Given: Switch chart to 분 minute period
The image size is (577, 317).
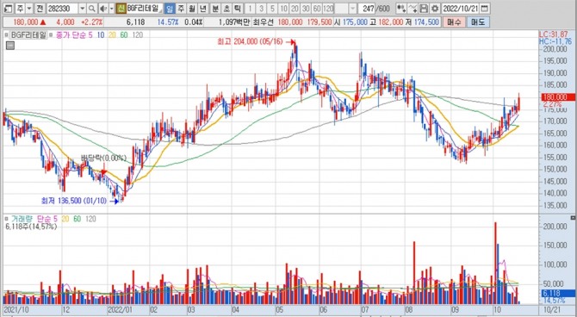Looking at the screenshot, I should pos(214,9).
